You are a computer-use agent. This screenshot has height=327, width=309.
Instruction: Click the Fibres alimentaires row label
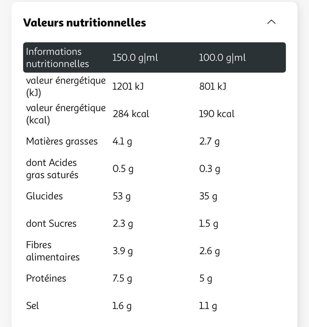(x=53, y=251)
